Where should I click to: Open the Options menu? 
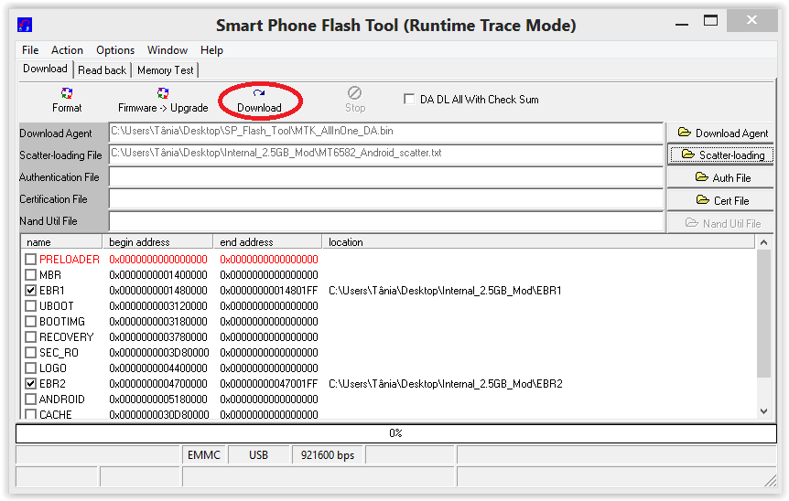tap(115, 50)
